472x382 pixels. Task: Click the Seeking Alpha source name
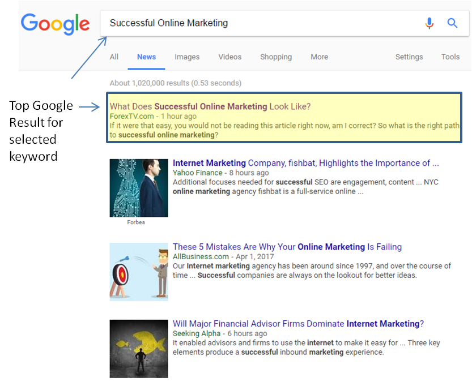197,333
